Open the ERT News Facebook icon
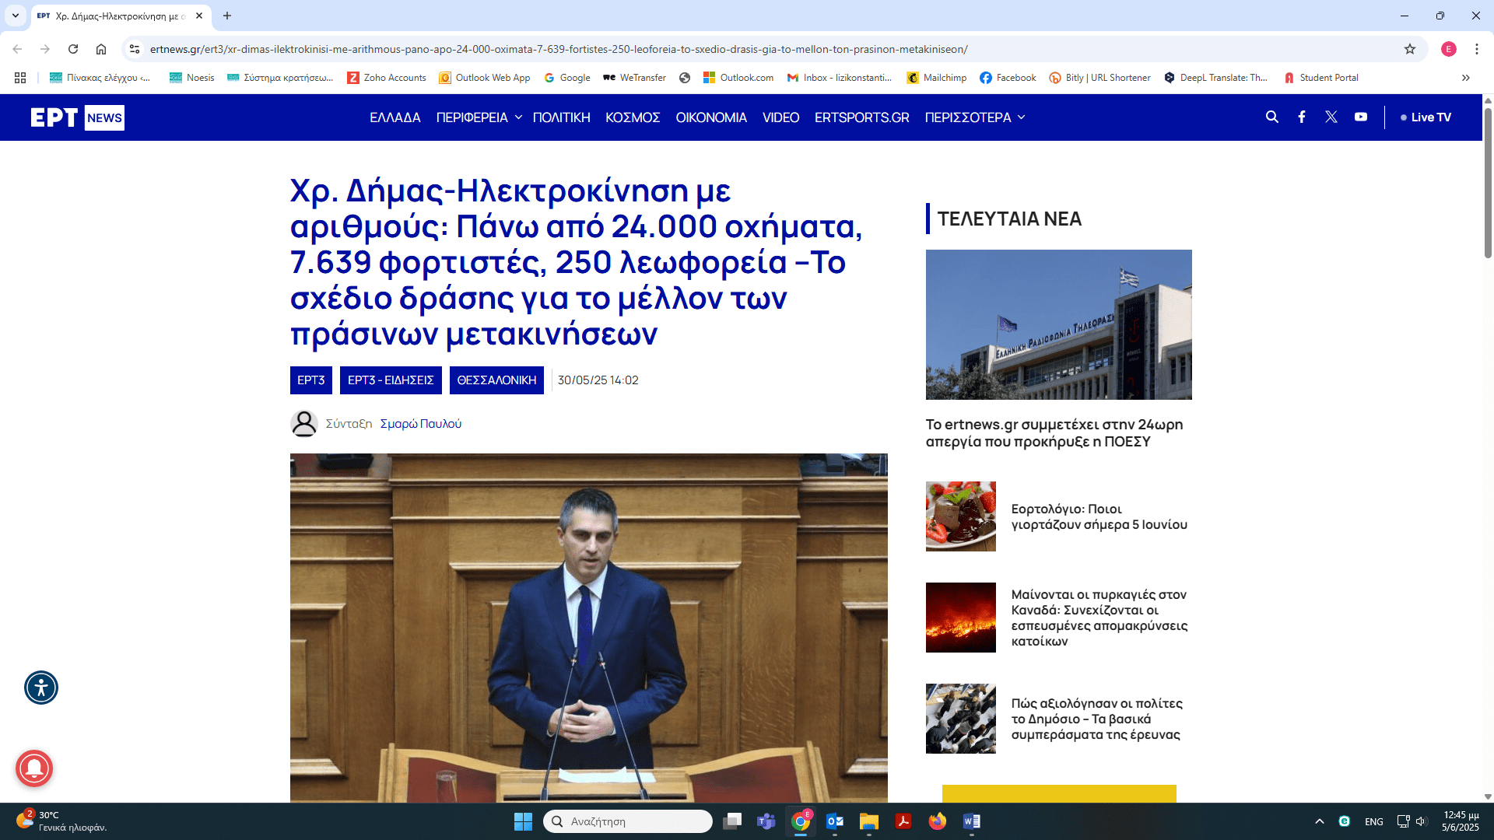 coord(1302,117)
